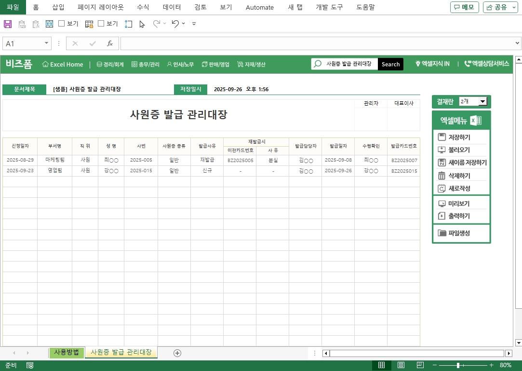Open the 데이터 ribbon tab
522x371 pixels.
pyautogui.click(x=172, y=7)
